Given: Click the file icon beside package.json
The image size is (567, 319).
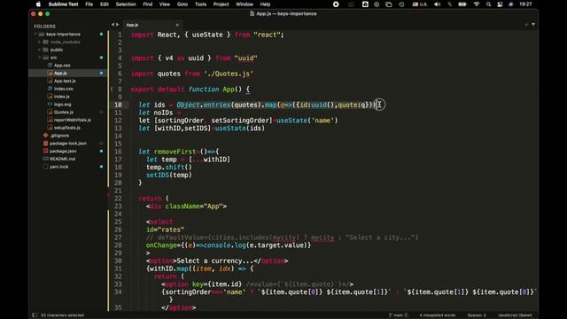Looking at the screenshot, I should click(45, 151).
